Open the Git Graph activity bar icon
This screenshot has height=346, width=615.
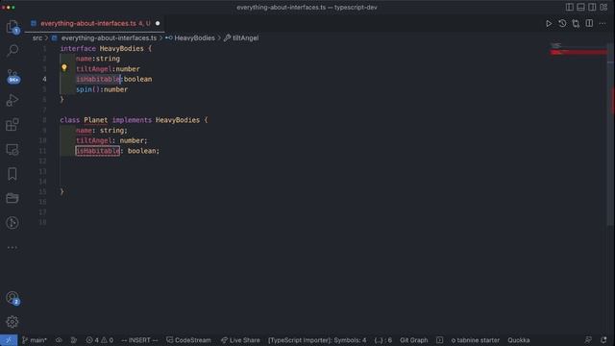coord(12,223)
